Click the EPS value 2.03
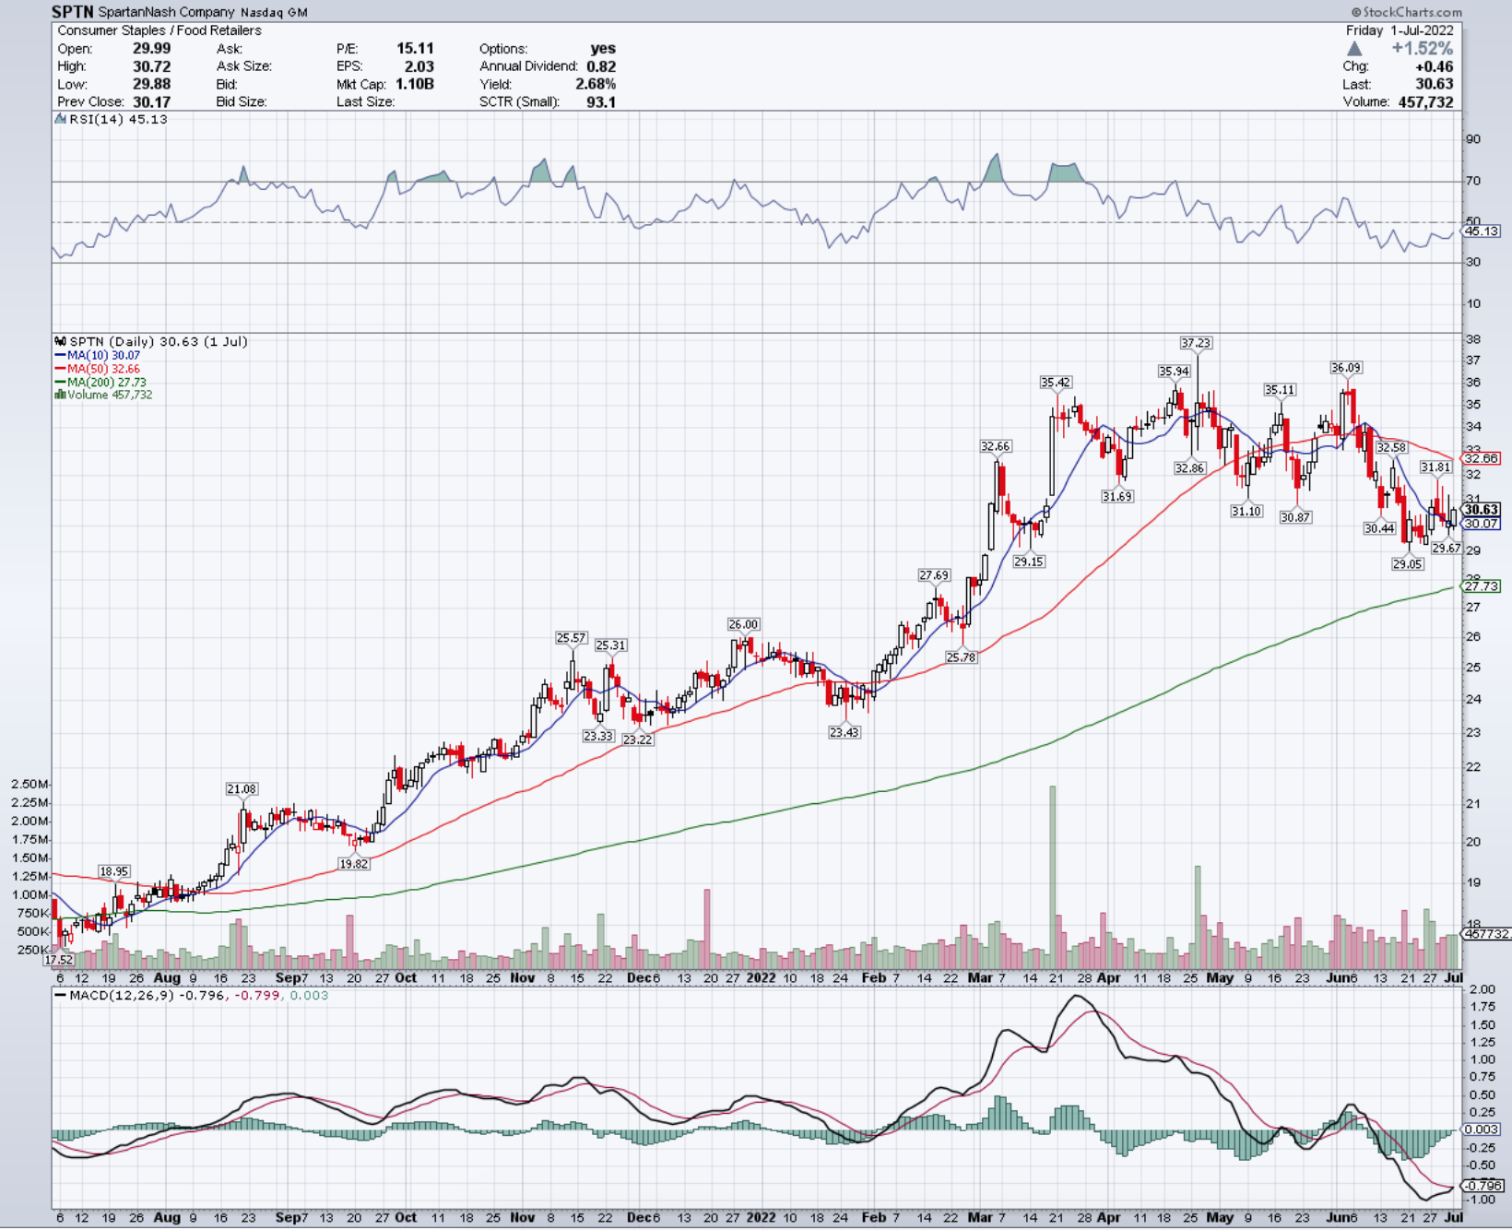Screen dimensions: 1512x1230 419,66
